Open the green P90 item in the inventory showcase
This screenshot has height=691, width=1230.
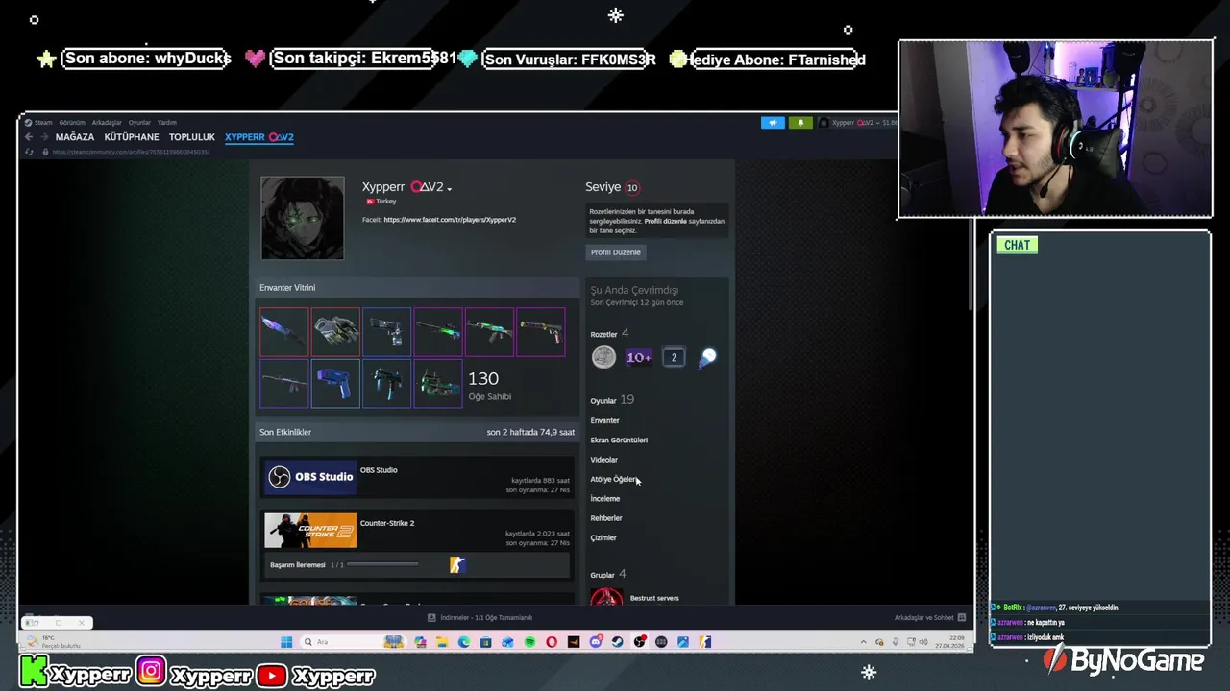(438, 383)
